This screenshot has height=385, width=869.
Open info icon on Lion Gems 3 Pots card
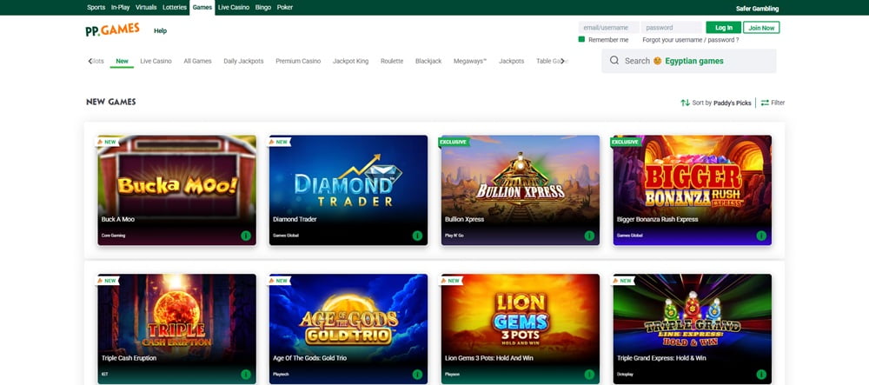(x=589, y=375)
